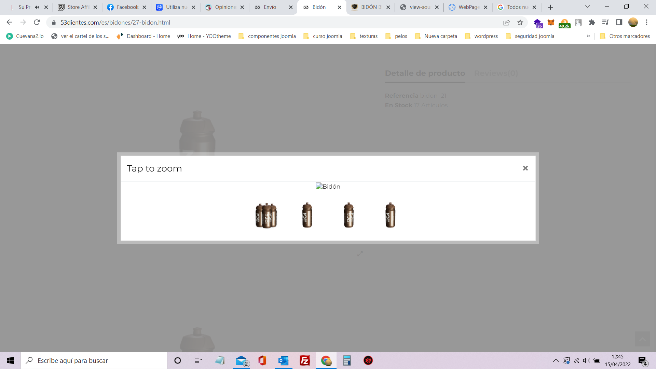Open the Chrome three-dot menu
The height and width of the screenshot is (369, 656).
(x=646, y=23)
